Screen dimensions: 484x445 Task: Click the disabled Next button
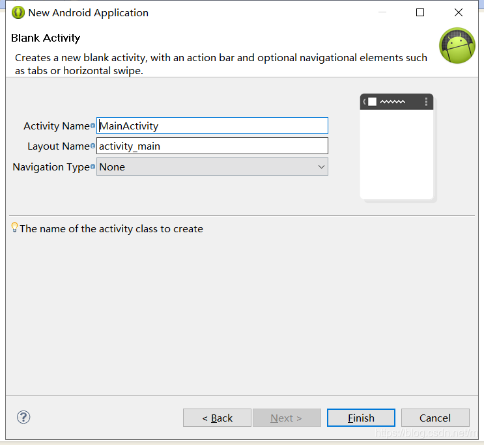[x=287, y=418]
